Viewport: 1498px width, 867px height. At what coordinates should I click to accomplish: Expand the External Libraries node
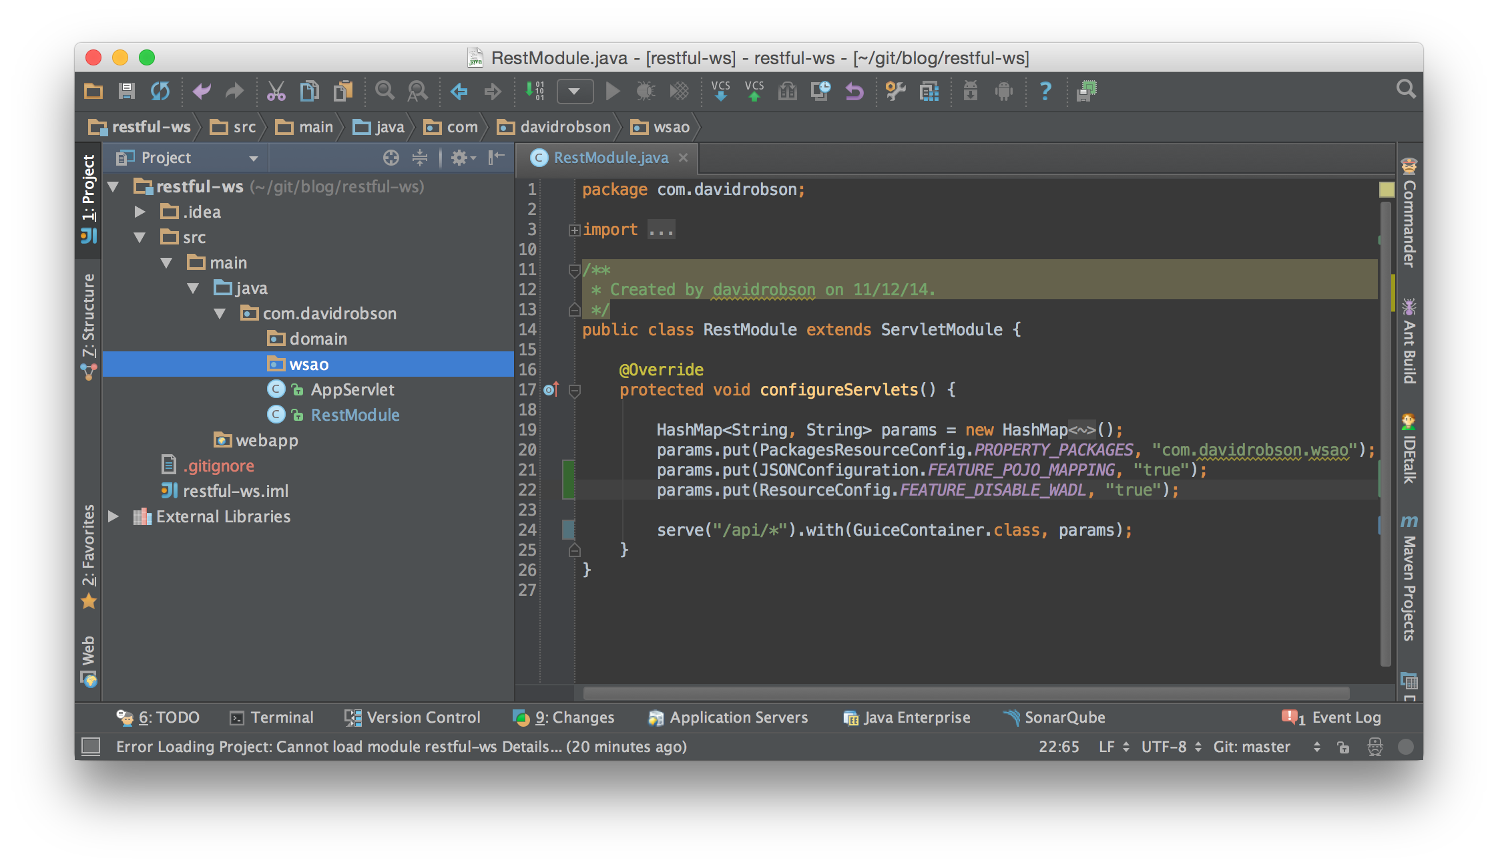113,516
